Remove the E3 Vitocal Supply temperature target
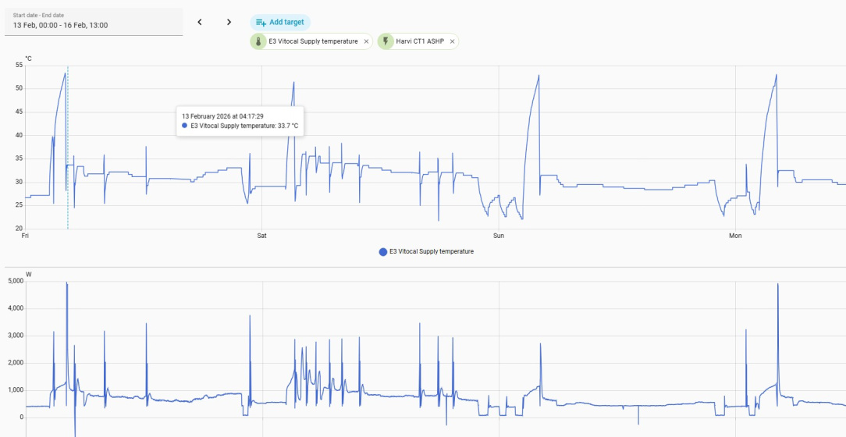 [x=366, y=41]
